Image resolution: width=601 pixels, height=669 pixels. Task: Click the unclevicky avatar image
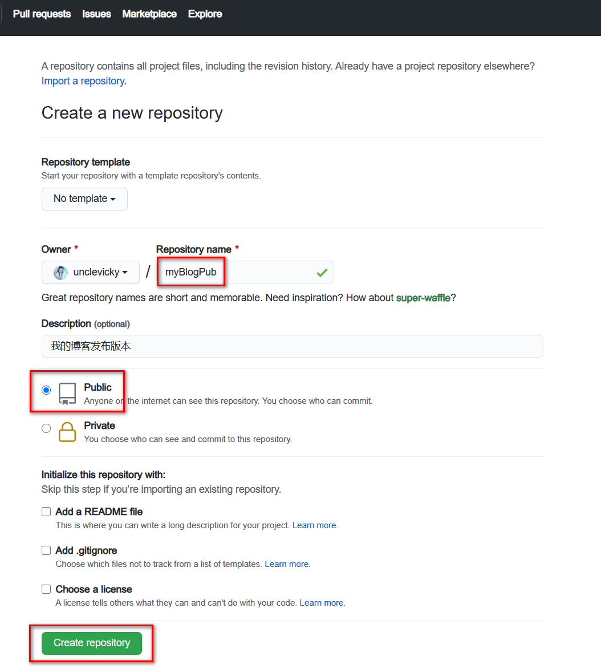point(60,272)
